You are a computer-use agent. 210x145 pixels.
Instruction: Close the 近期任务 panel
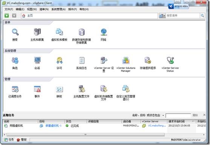pos(204,115)
